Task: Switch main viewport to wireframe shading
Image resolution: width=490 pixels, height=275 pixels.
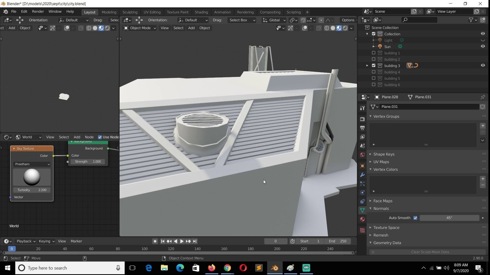Action: [327, 28]
